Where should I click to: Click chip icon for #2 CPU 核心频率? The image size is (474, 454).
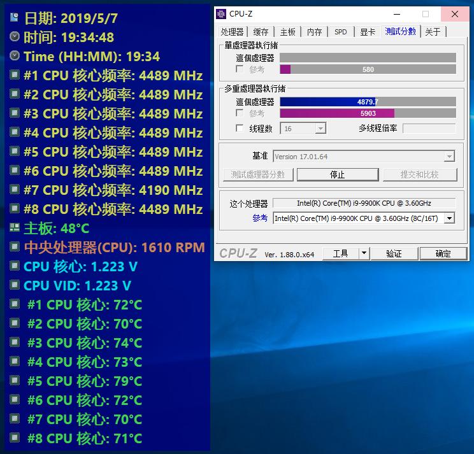point(15,94)
